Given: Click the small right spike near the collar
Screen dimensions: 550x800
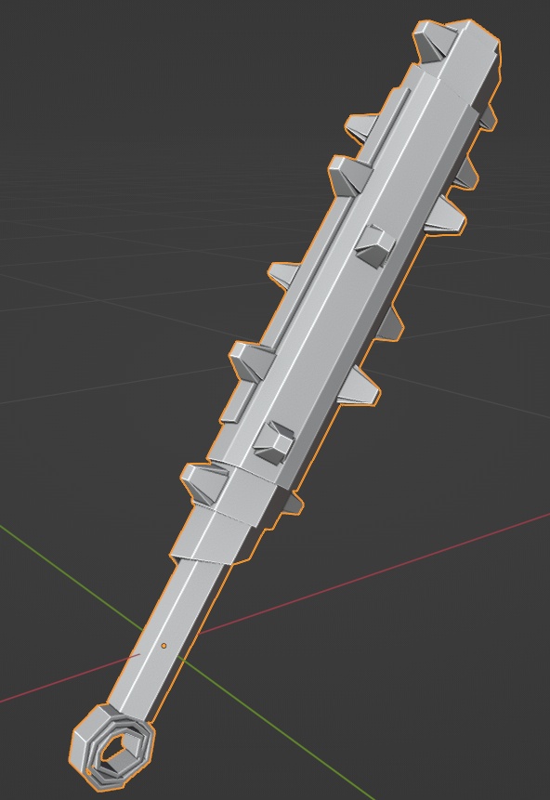Looking at the screenshot, I should (293, 502).
